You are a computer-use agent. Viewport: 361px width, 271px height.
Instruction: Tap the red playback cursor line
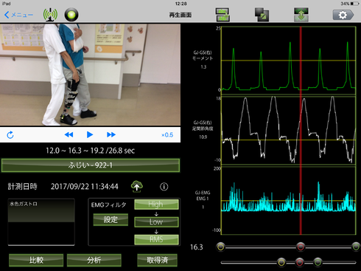[301, 131]
